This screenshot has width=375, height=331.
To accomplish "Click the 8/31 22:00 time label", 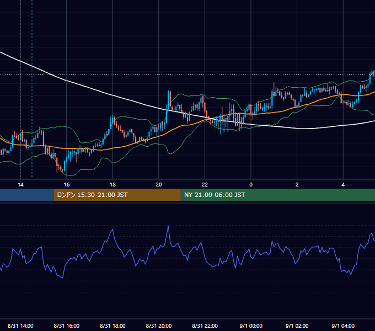I will 205,325.
